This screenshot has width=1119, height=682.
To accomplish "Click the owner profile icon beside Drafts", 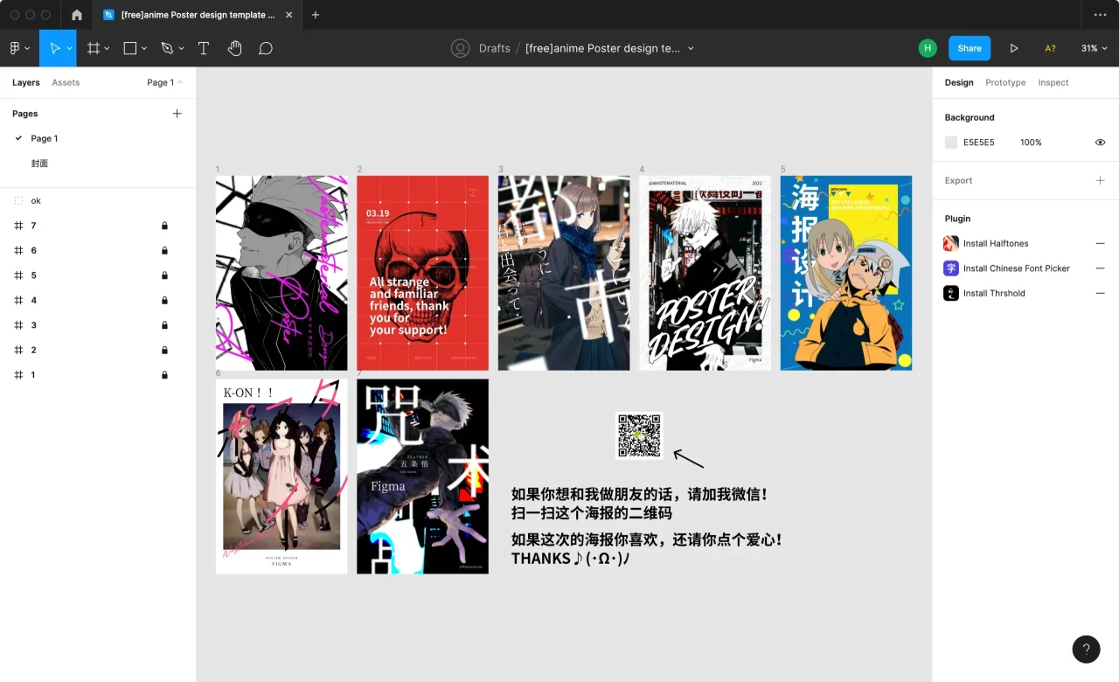I will click(461, 48).
